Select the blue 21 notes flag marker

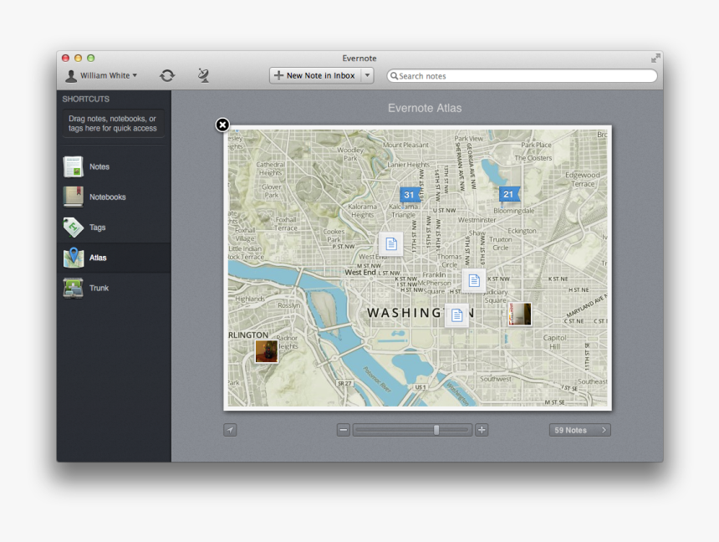508,194
